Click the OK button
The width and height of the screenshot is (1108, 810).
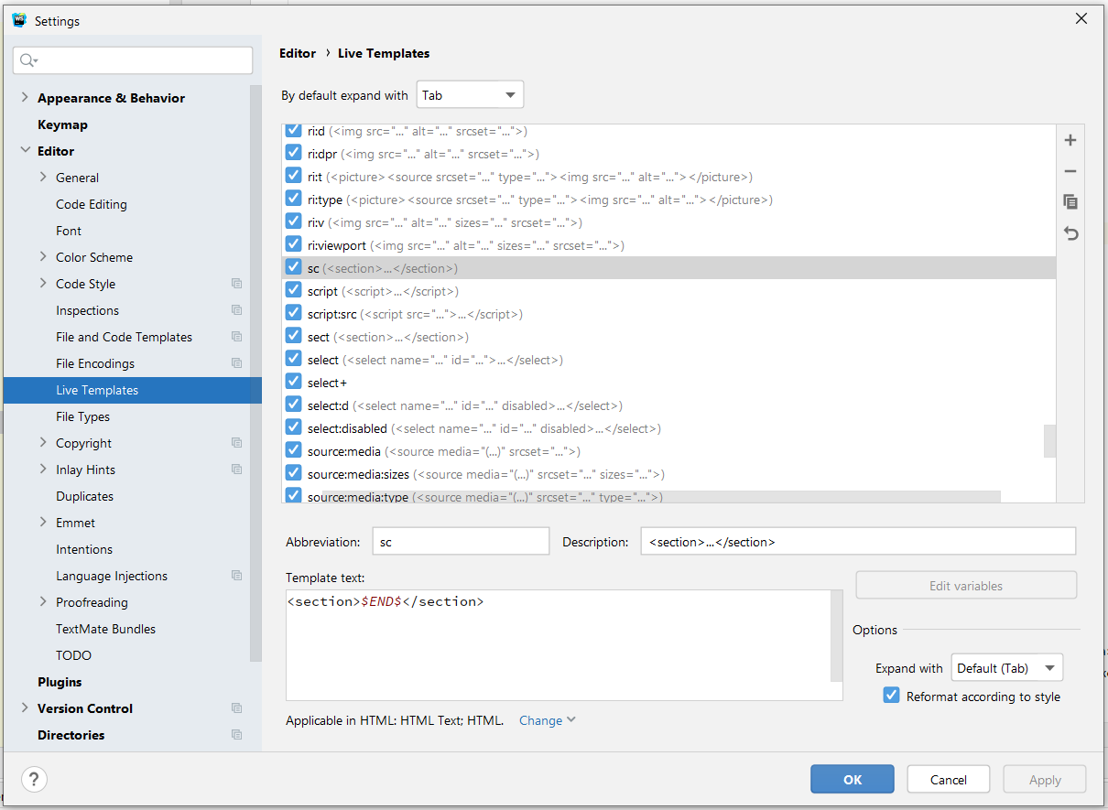(x=853, y=780)
